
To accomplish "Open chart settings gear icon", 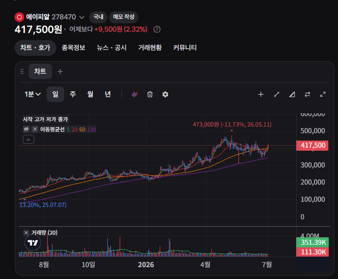I will [x=165, y=94].
